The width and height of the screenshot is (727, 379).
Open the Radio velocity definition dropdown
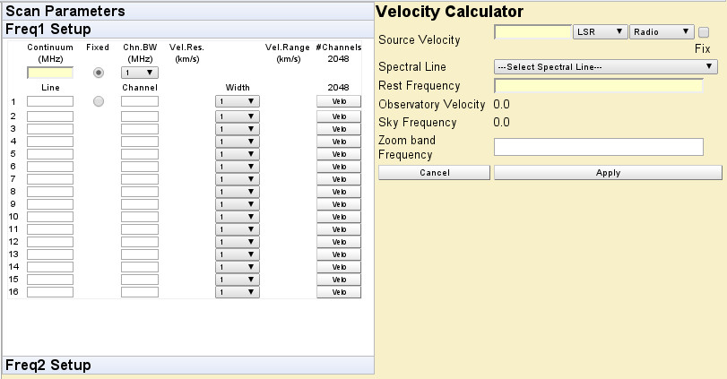pos(662,32)
